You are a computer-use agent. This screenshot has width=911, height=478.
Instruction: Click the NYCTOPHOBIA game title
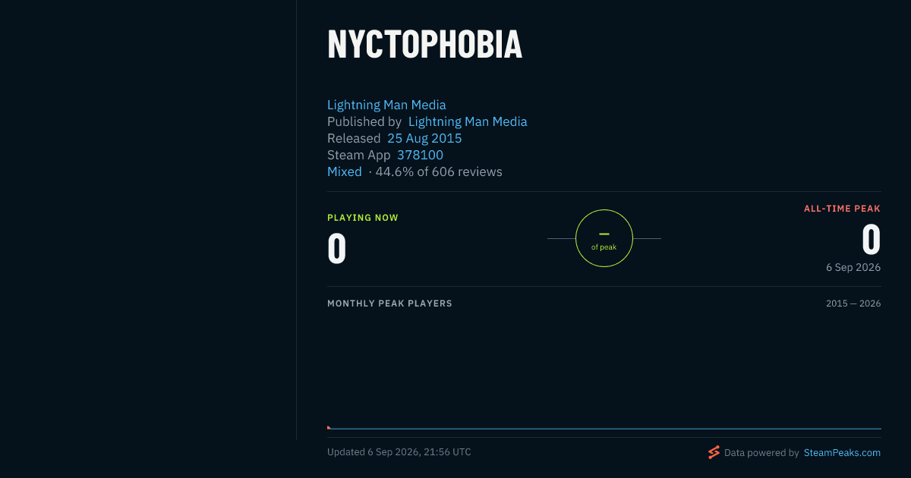pos(425,45)
